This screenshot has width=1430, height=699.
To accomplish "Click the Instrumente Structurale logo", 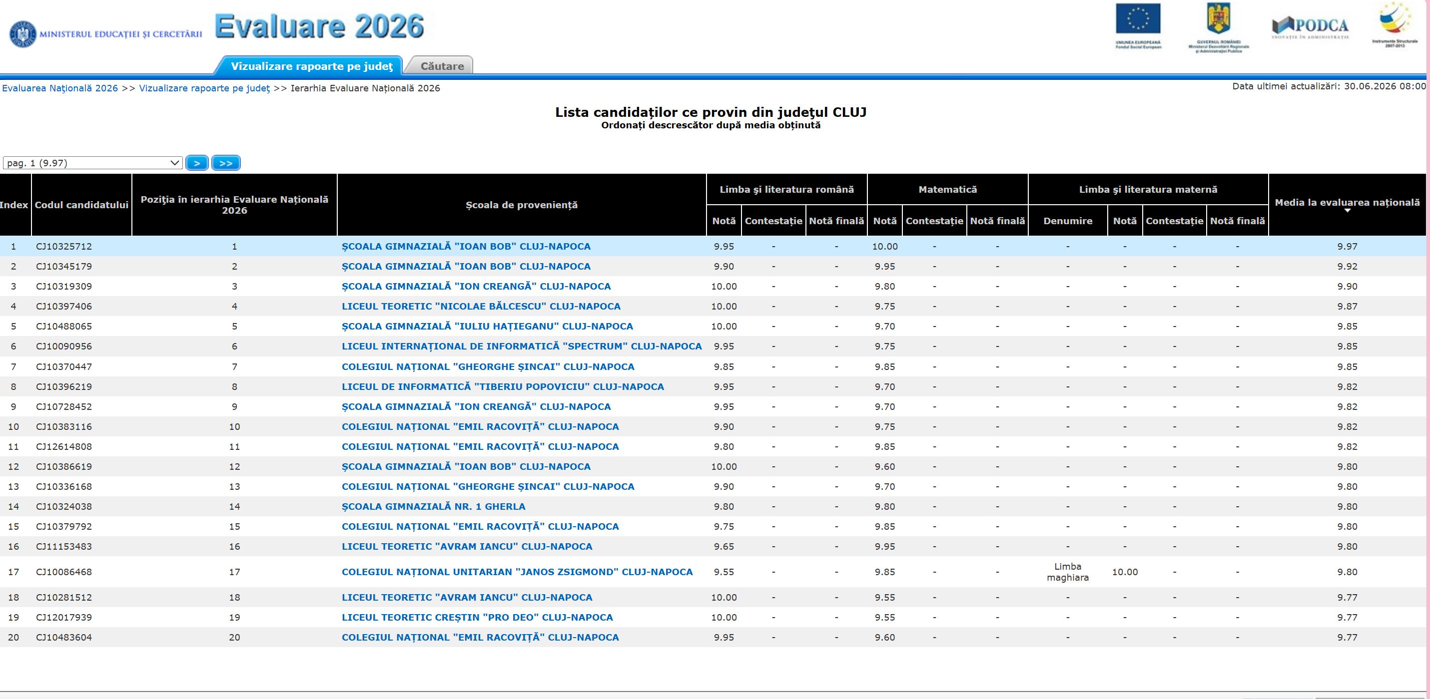I will coord(1395,24).
